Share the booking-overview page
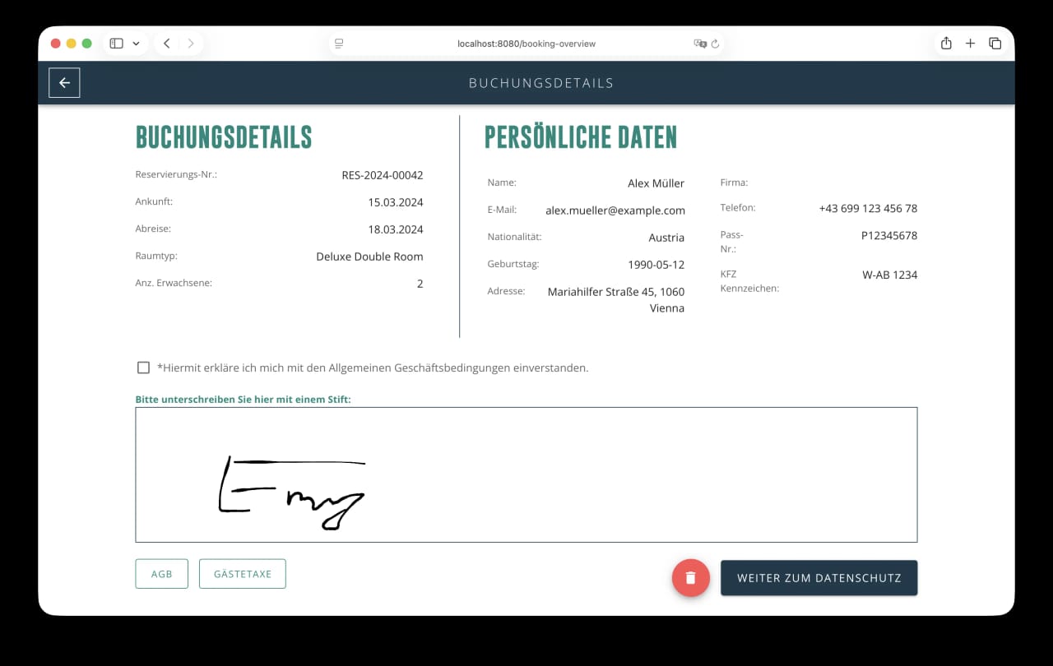1053x666 pixels. click(945, 43)
